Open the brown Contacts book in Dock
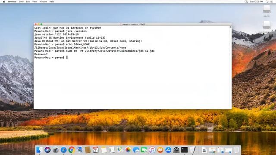Viewport: 276px width, 155px height. (x=88, y=150)
